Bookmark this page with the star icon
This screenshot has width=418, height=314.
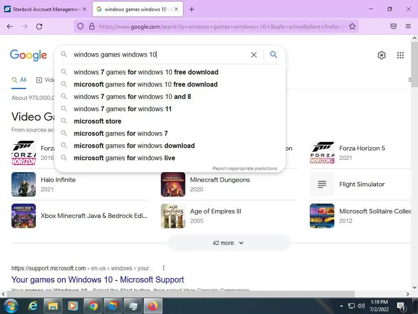pyautogui.click(x=352, y=26)
